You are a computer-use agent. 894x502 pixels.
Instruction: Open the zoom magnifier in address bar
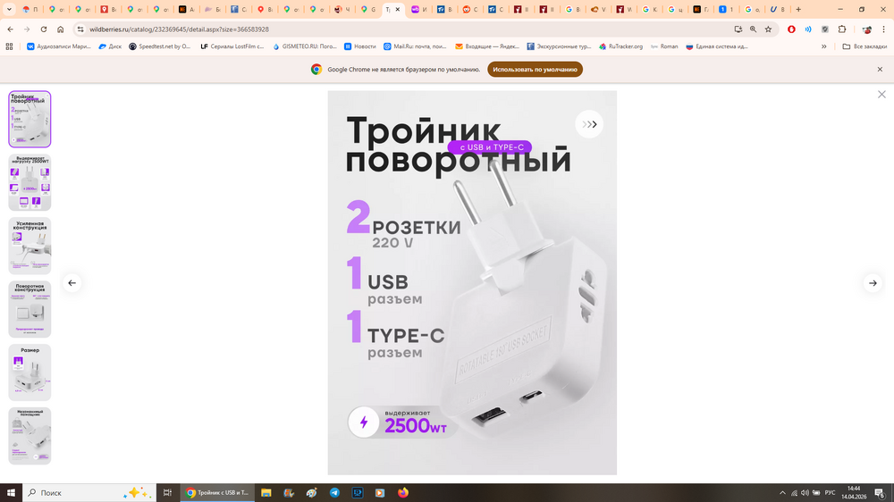pos(753,29)
